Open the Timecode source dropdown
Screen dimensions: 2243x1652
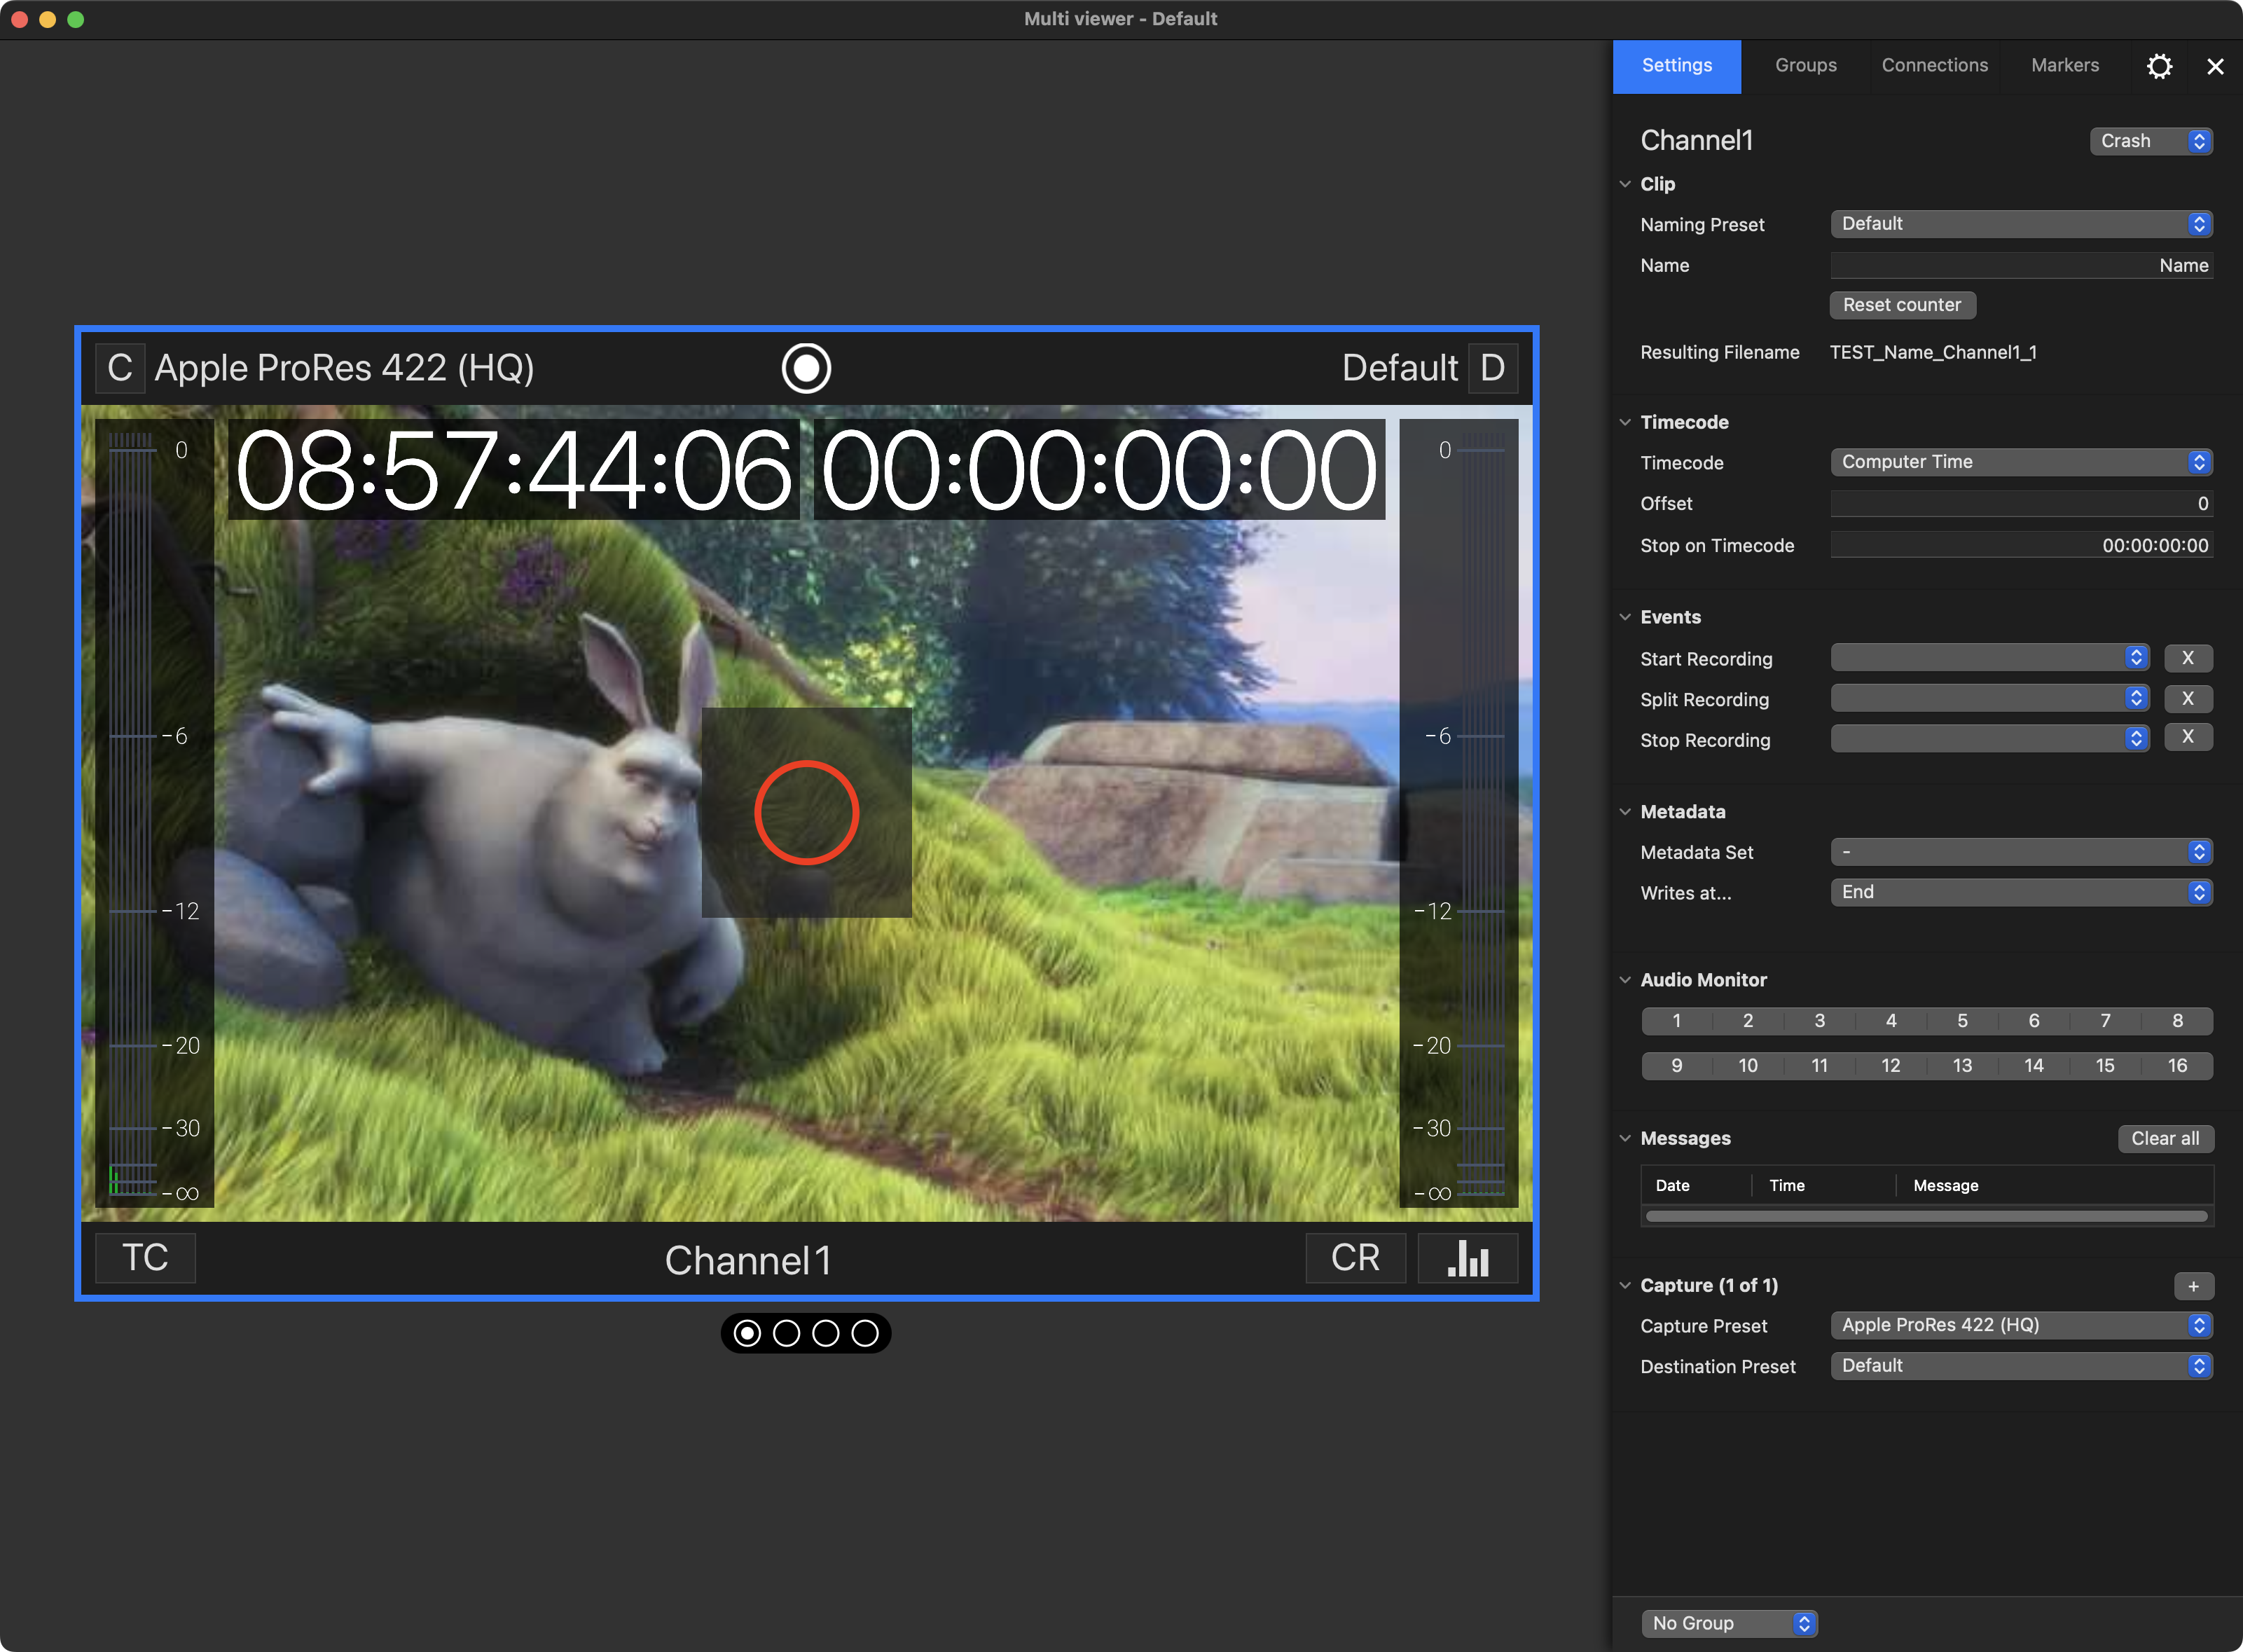tap(2021, 462)
